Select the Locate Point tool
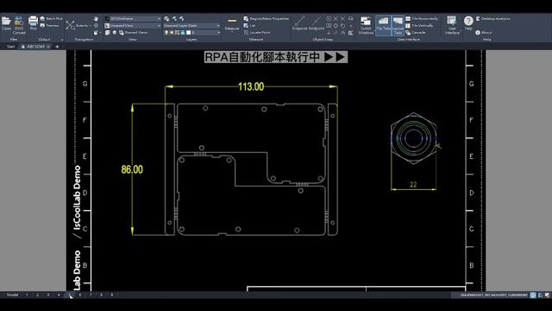 coord(257,33)
